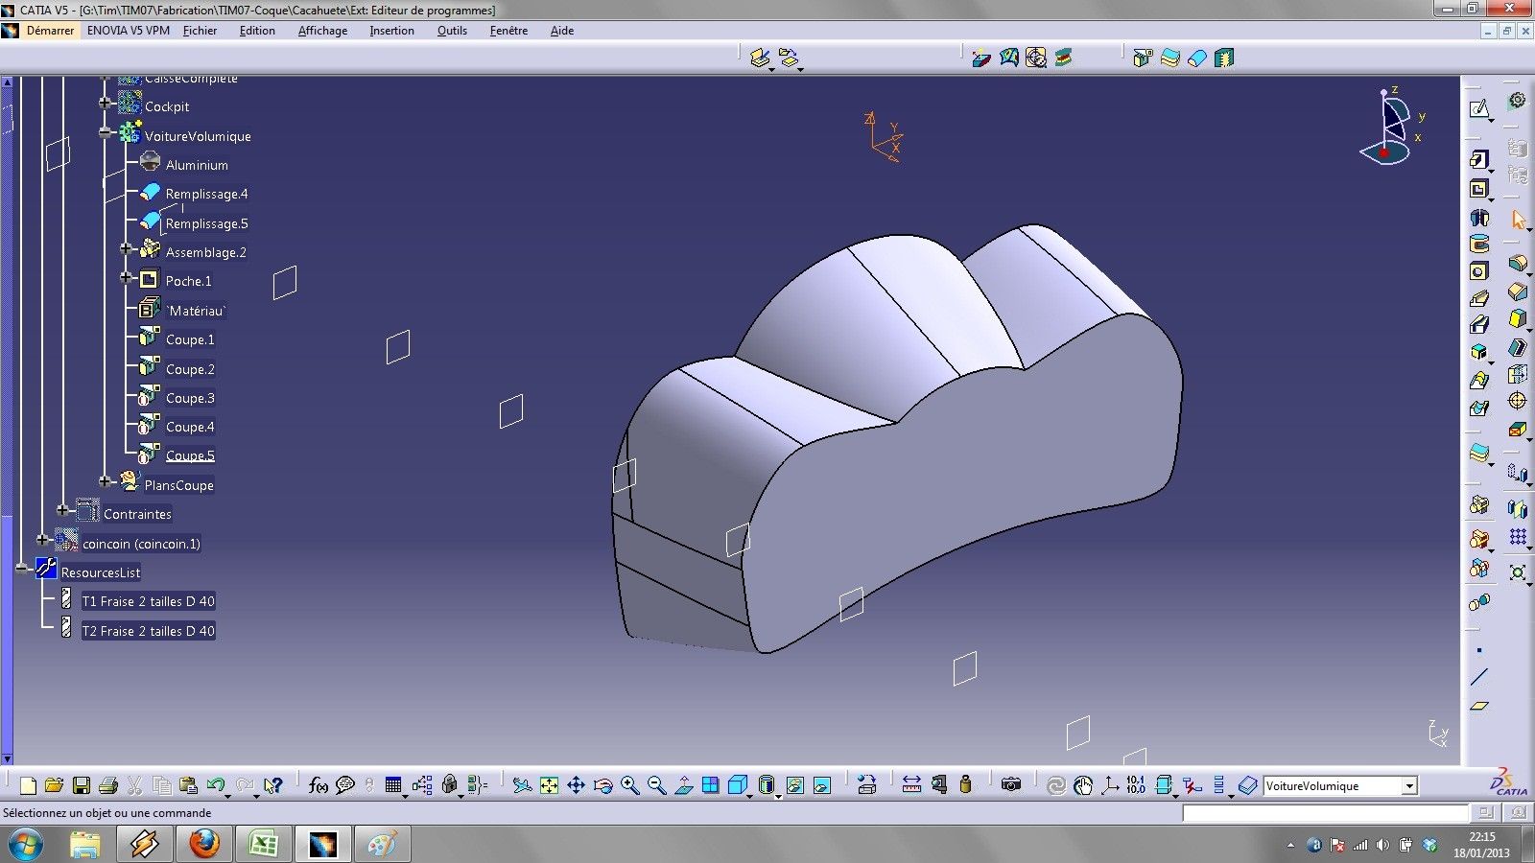Screen dimensions: 1535x863
Task: Expand the Assemblage.2 tree node
Action: [x=126, y=249]
